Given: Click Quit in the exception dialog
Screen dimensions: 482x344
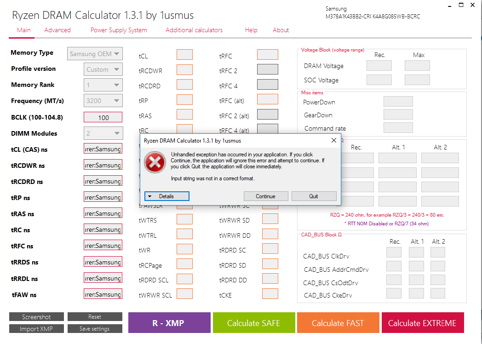Looking at the screenshot, I should point(314,196).
